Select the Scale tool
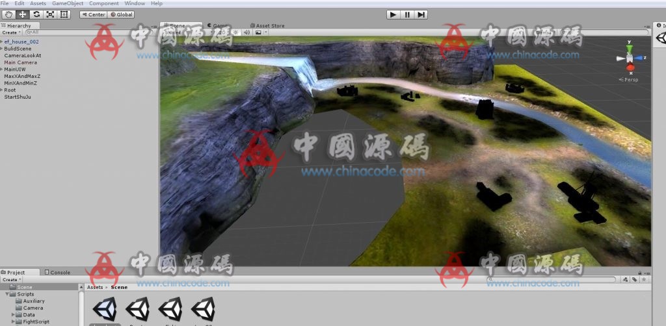This screenshot has width=666, height=326. (x=50, y=14)
